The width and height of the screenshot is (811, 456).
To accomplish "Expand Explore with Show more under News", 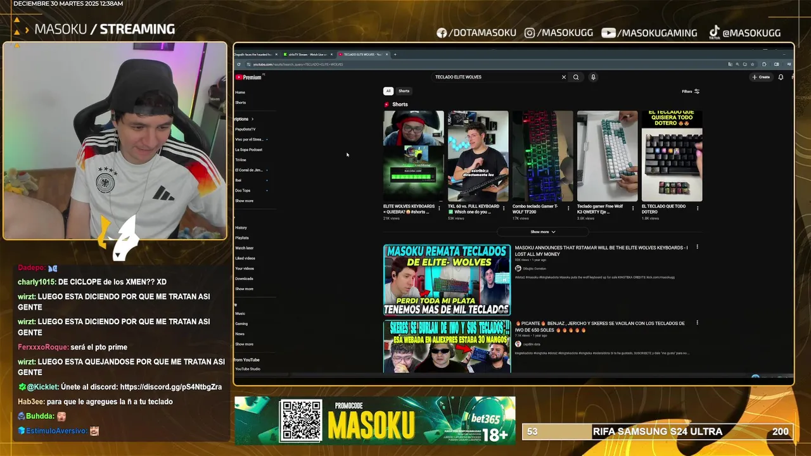I will [x=244, y=344].
